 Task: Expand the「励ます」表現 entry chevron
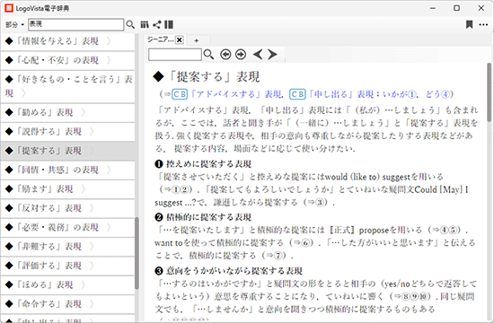pos(84,189)
